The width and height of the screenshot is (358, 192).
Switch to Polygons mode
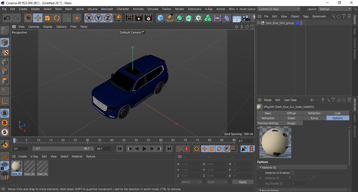tap(5, 81)
